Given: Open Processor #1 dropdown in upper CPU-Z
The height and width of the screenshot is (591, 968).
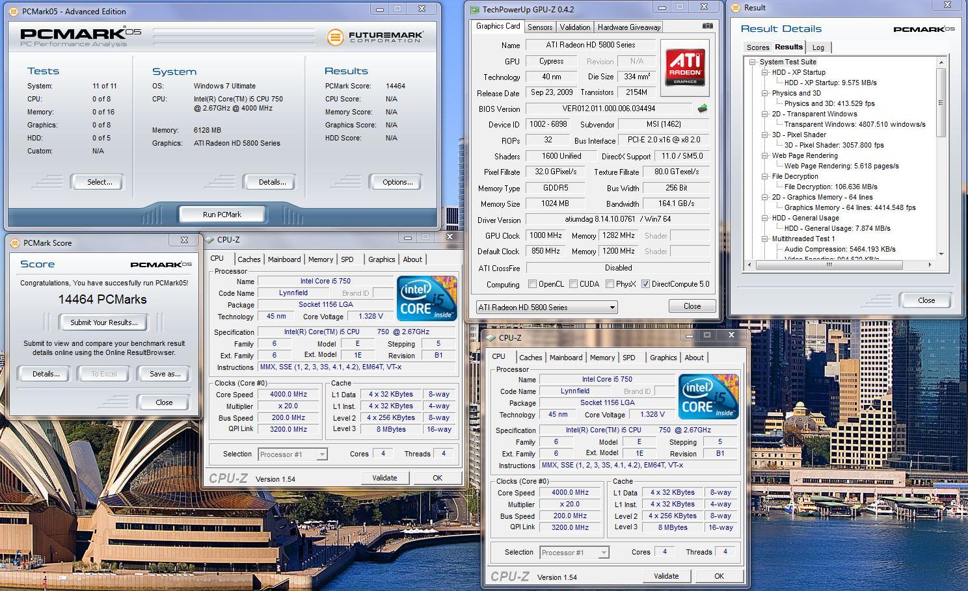Looking at the screenshot, I should [x=292, y=454].
